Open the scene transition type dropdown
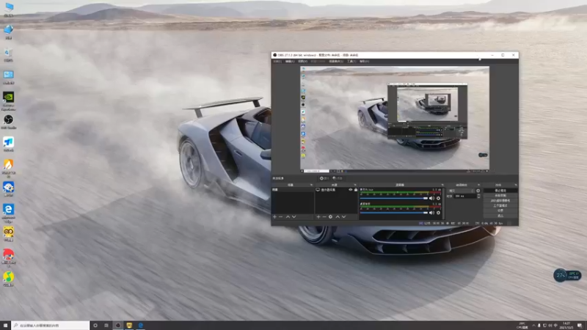Screen dimensions: 587x330 click(462, 191)
